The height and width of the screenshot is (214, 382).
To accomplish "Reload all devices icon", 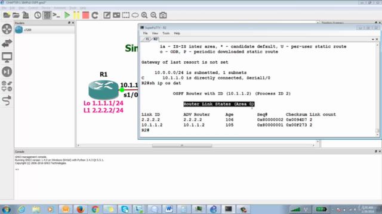I will (x=95, y=15).
